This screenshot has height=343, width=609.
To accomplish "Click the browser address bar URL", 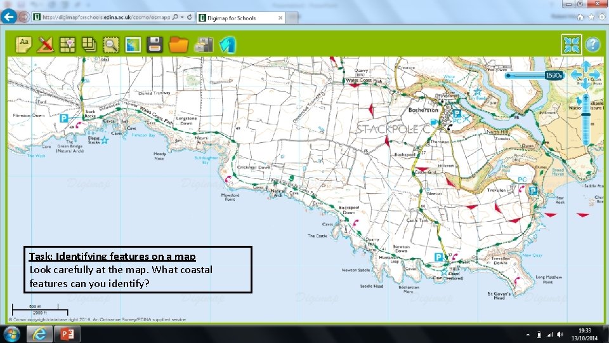I will (x=106, y=17).
